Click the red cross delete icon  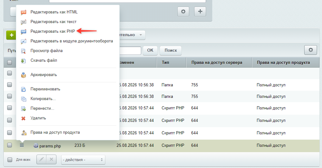click(23, 118)
